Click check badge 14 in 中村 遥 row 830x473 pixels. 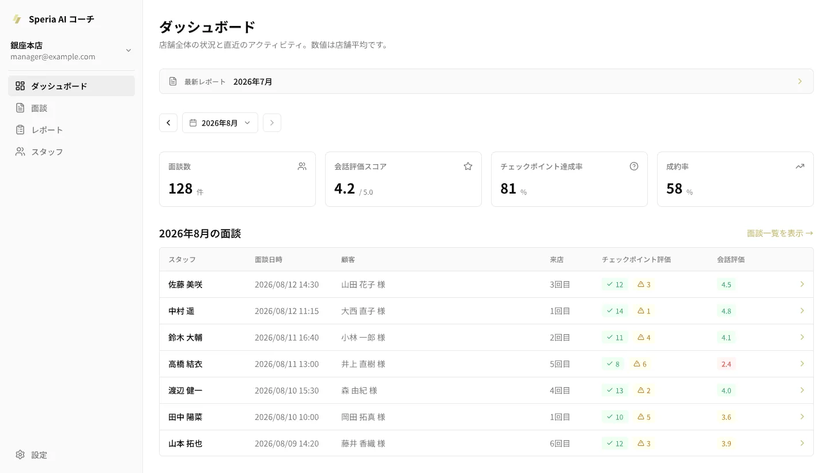pos(614,311)
